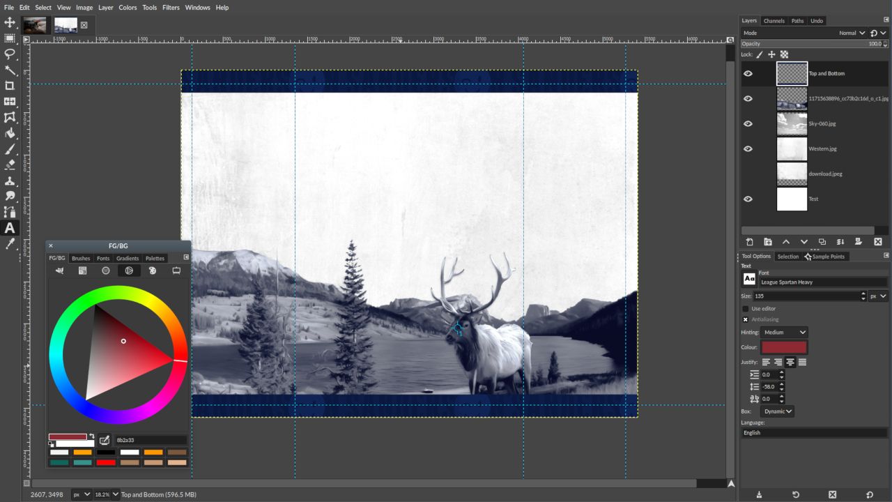892x502 pixels.
Task: Delete the selected layer
Action: [877, 242]
